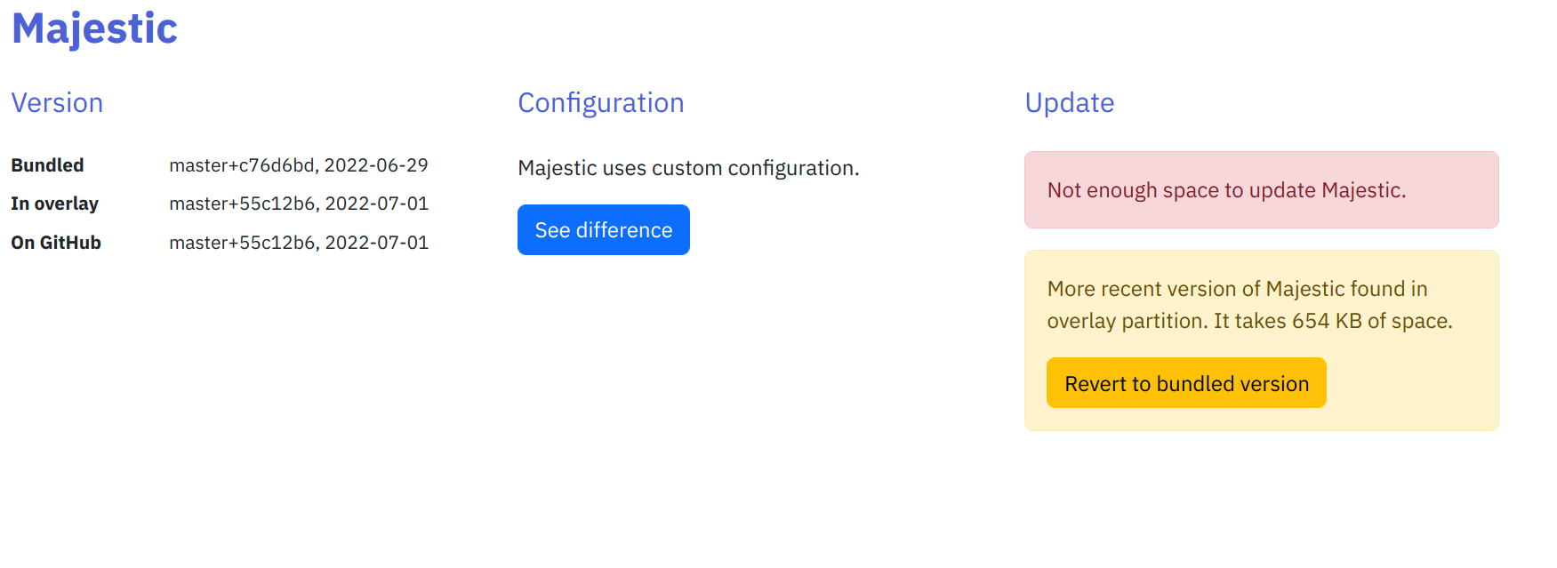Screen dimensions: 1557x568
Task: Click the overlay partition notice box
Action: pyautogui.click(x=1261, y=340)
